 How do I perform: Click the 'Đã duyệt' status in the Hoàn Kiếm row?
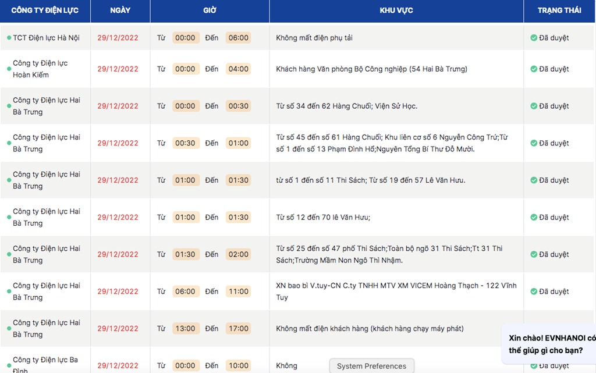[x=554, y=69]
